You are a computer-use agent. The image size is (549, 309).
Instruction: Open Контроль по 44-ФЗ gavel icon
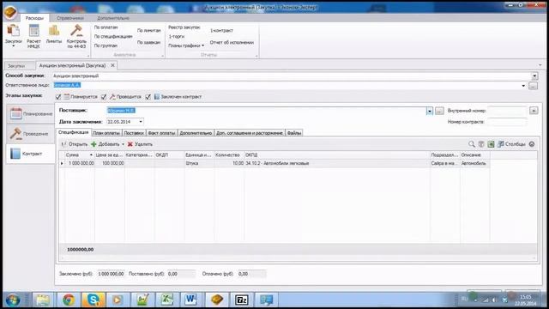coord(76,36)
